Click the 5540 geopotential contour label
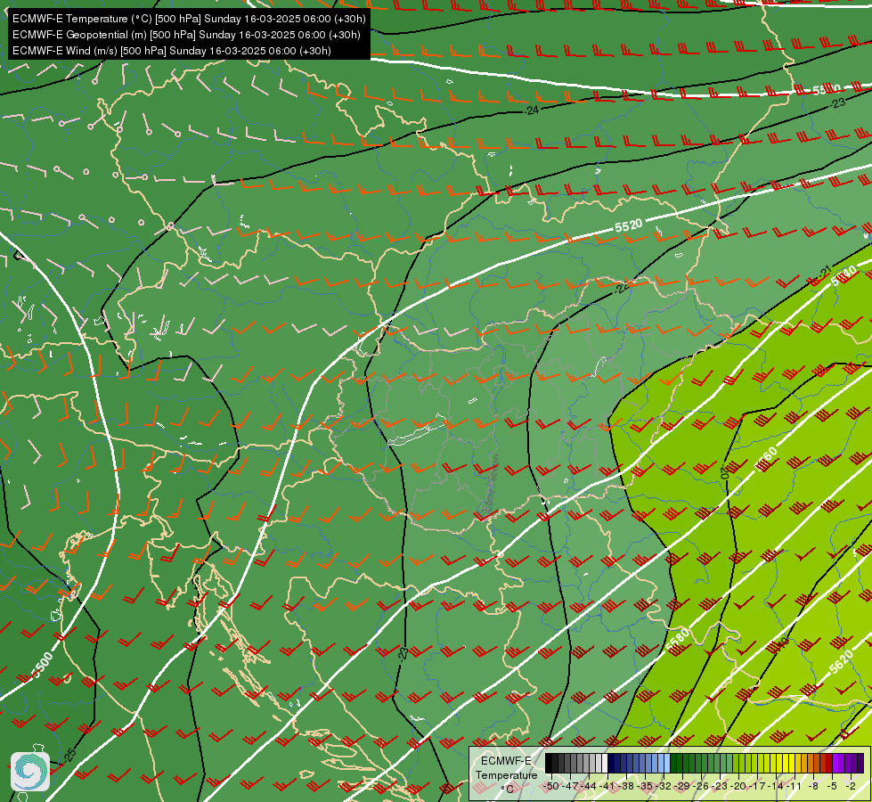This screenshot has width=872, height=802. click(843, 276)
